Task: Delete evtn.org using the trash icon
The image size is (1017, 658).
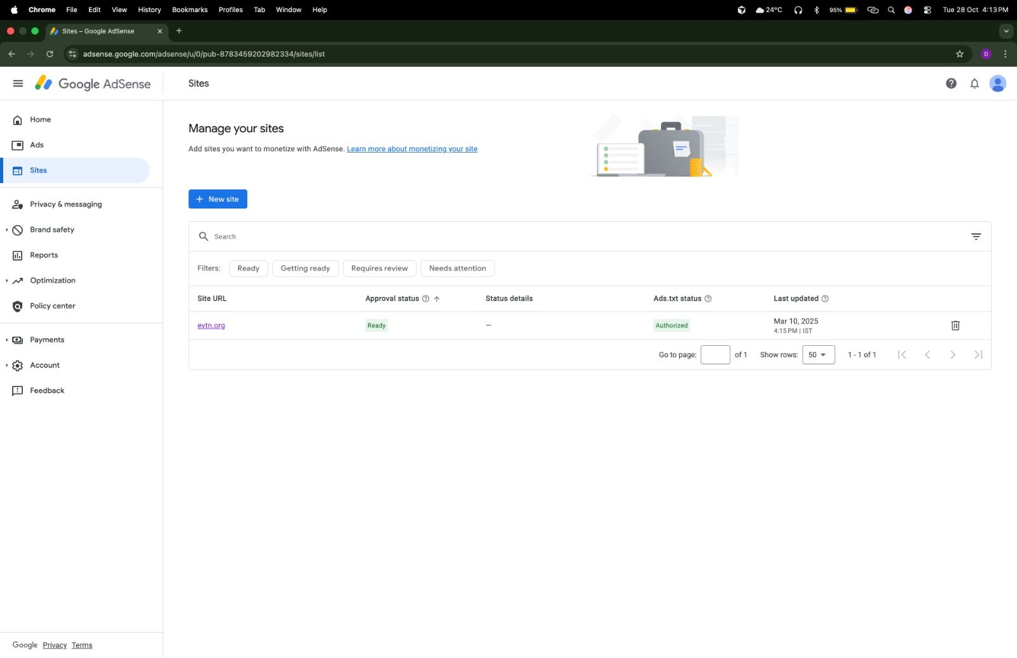Action: tap(955, 326)
